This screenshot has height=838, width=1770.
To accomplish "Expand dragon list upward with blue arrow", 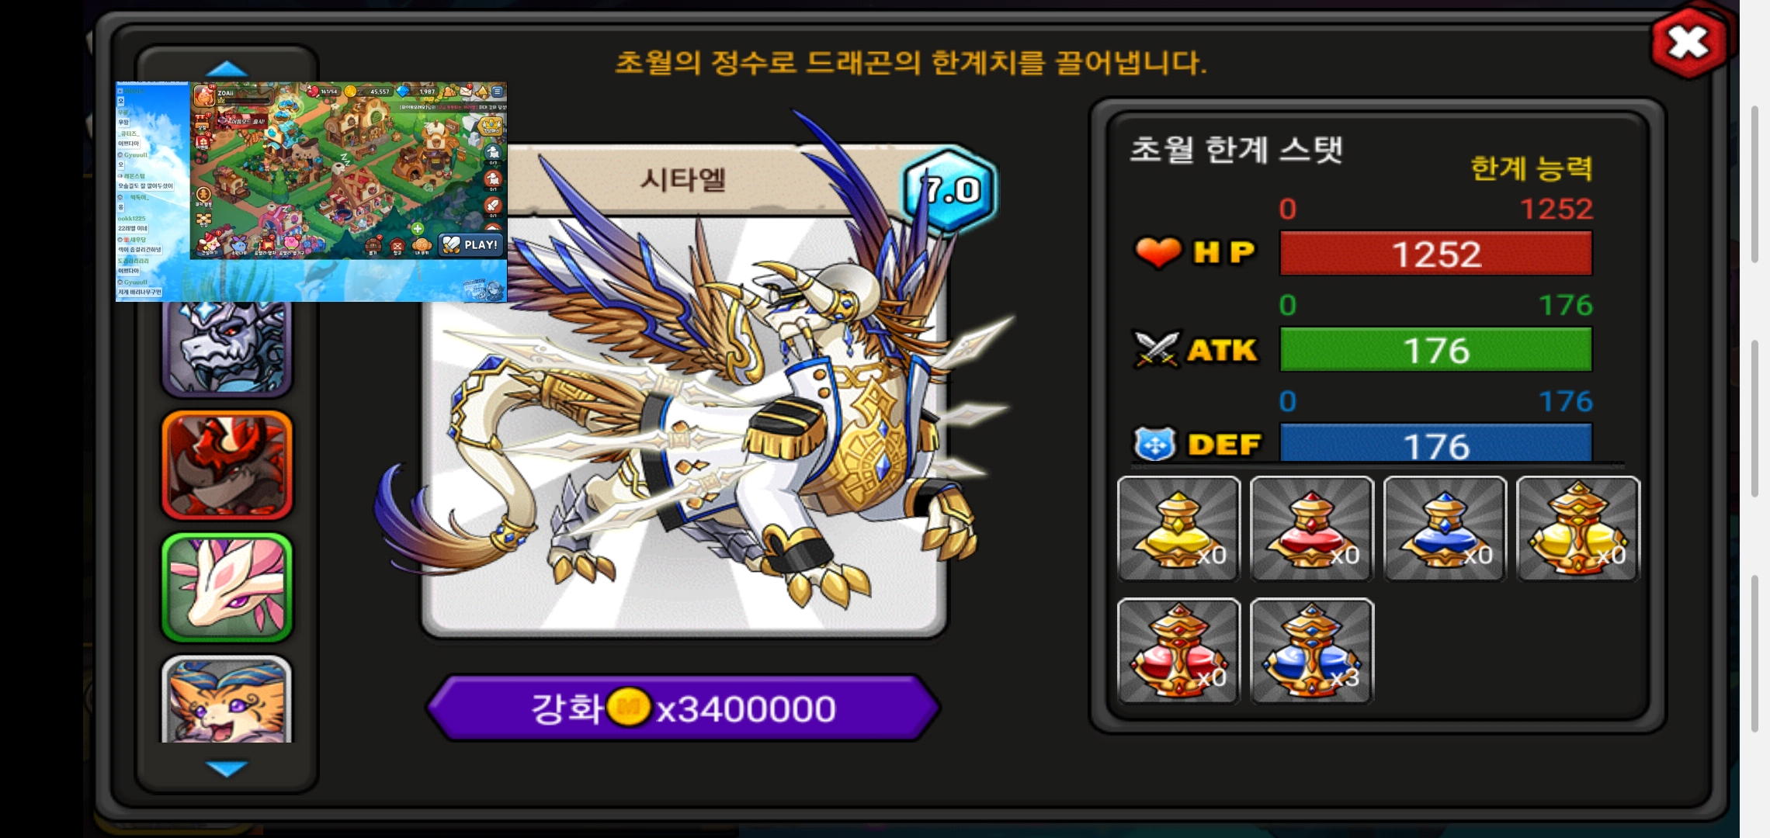I will 227,69.
